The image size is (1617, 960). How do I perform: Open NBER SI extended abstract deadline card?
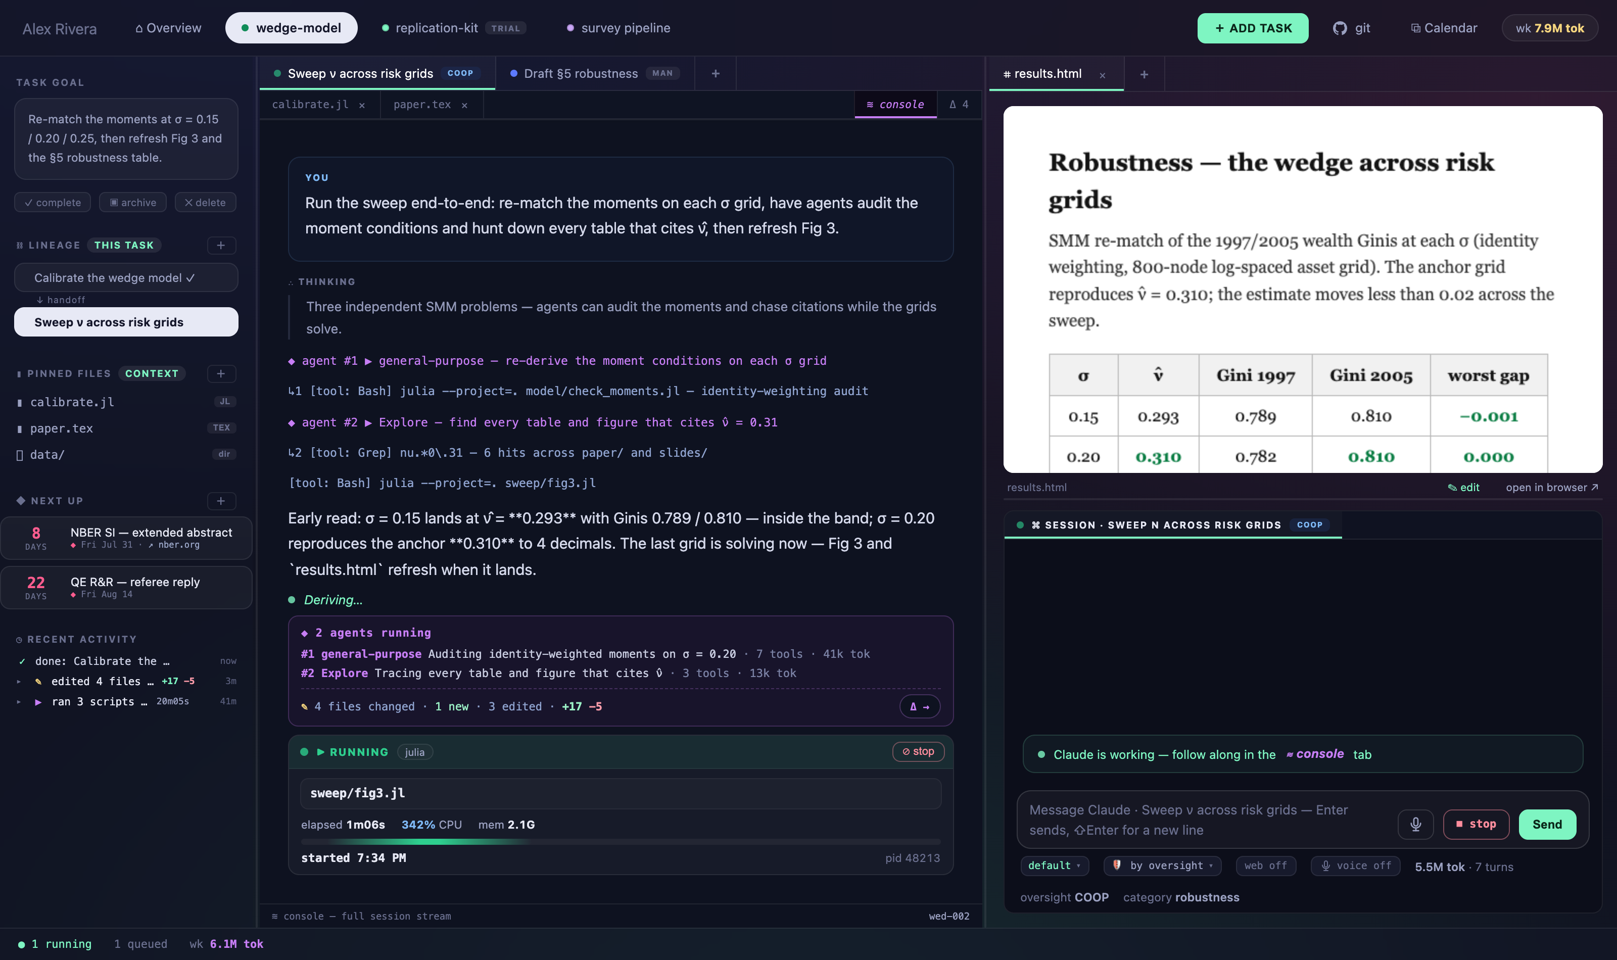pyautogui.click(x=126, y=538)
